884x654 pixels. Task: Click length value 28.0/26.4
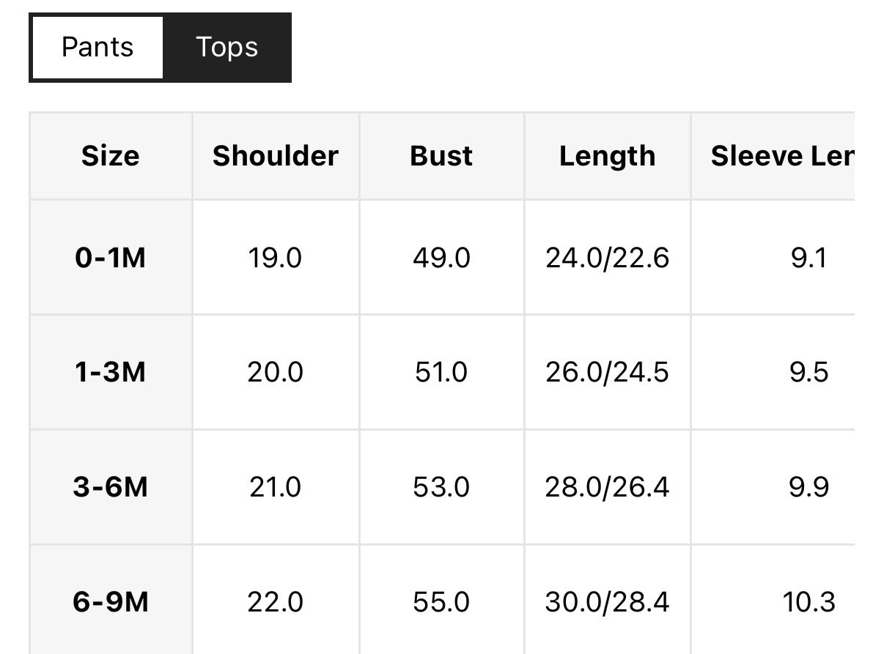pos(607,487)
